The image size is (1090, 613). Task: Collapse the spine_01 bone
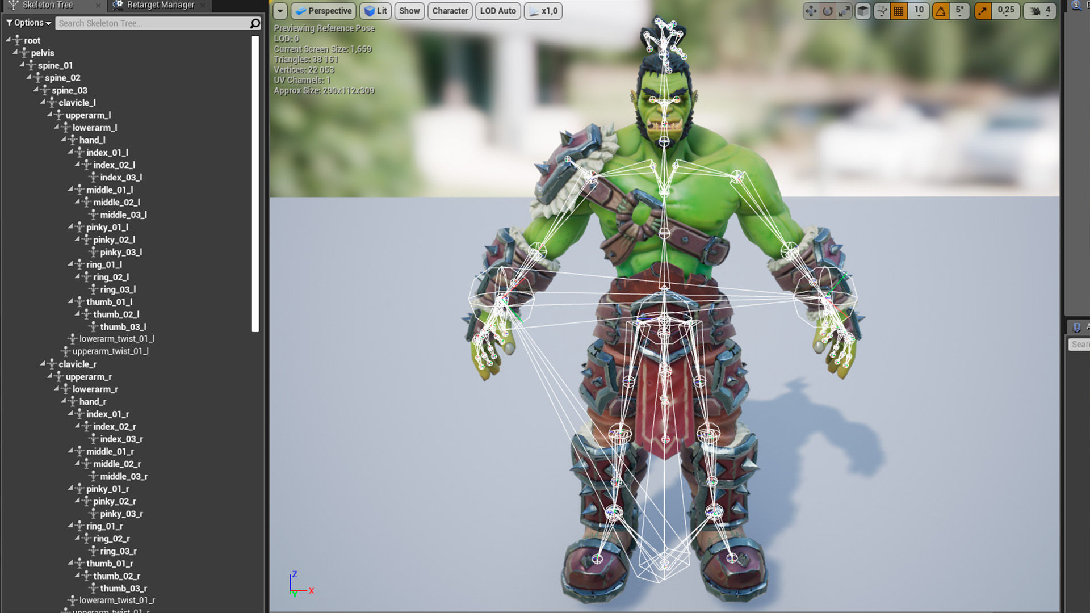pyautogui.click(x=22, y=64)
